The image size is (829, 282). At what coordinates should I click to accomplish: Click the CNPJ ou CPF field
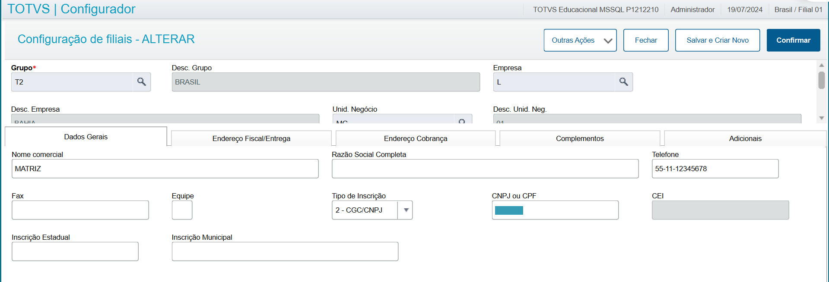point(555,210)
